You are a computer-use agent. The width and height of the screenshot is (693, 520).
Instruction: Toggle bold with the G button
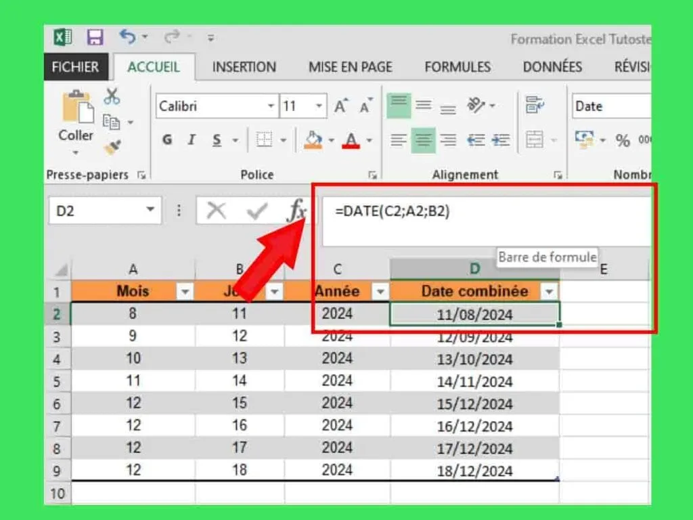166,139
